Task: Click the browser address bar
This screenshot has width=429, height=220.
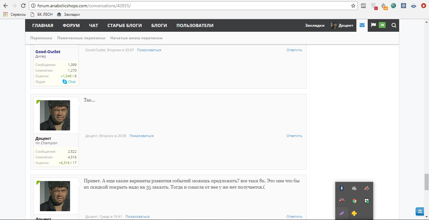Action: point(189,6)
